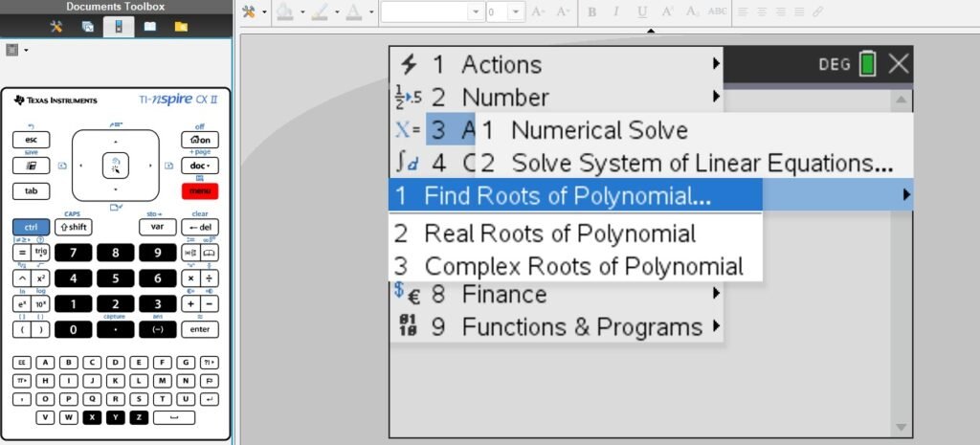Select Solve System of Linear Equations
Viewport: 980px width, 445px height.
tap(695, 163)
